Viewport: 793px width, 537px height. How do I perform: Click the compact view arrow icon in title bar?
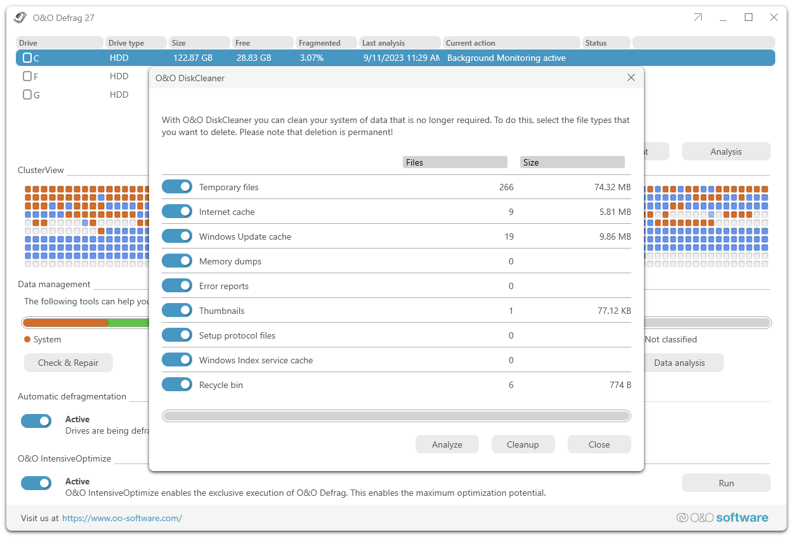click(x=698, y=18)
